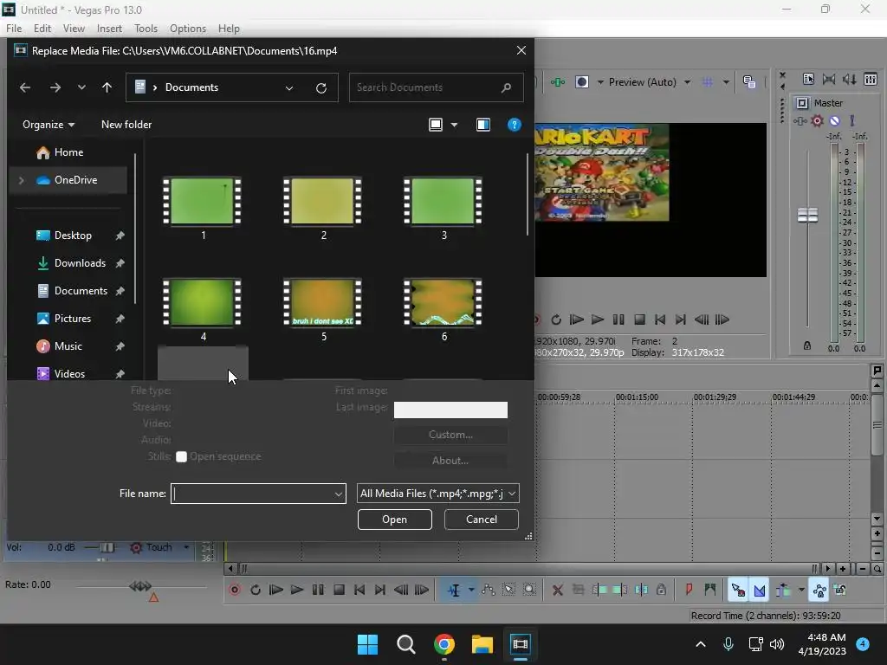This screenshot has width=887, height=665.
Task: Check the Open sequence checkbox
Action: pos(181,457)
